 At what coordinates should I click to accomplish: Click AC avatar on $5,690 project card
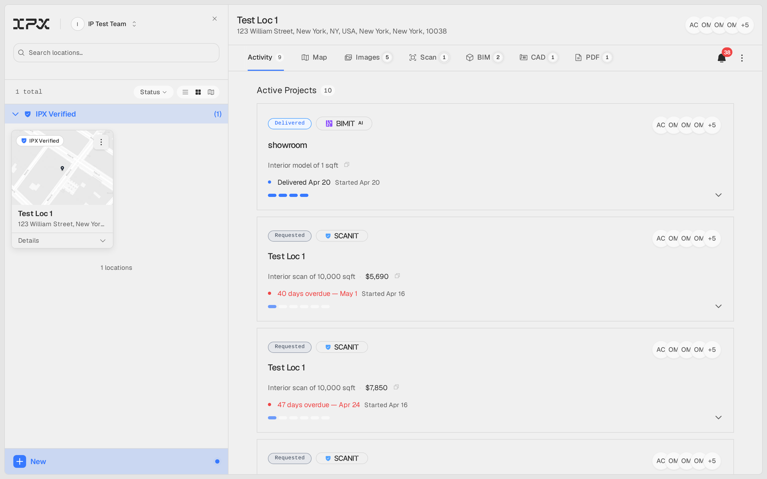[661, 238]
